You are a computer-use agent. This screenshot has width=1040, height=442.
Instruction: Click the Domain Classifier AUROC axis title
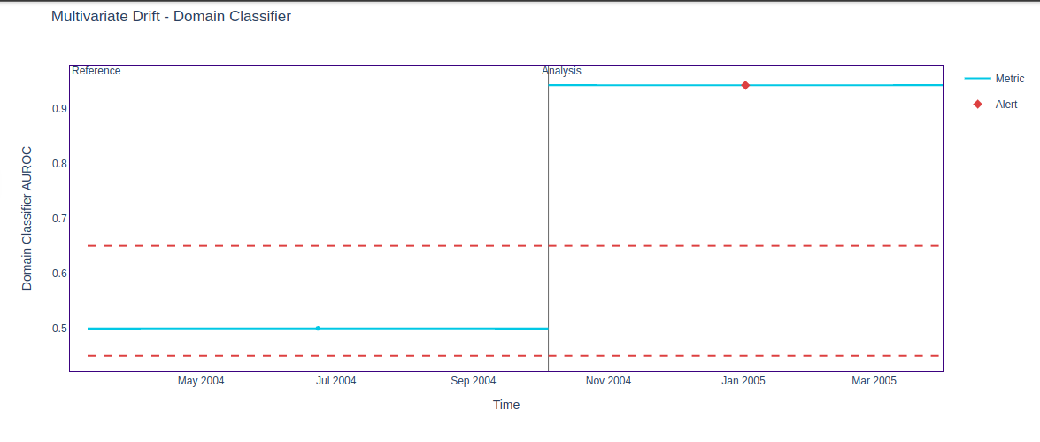27,218
